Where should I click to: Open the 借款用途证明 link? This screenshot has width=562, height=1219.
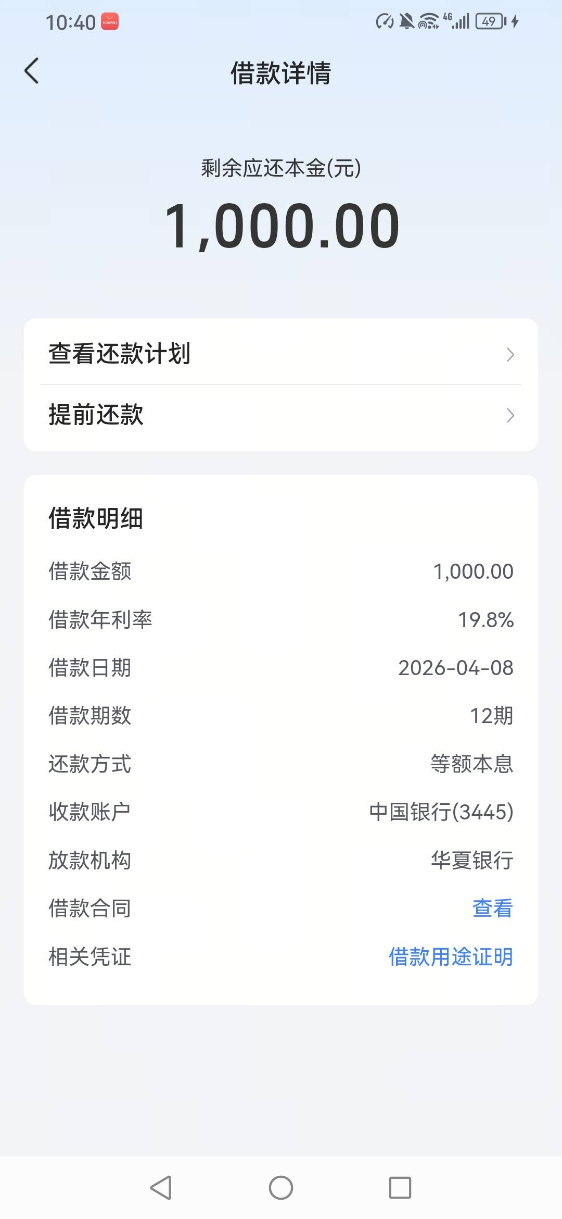(x=451, y=956)
